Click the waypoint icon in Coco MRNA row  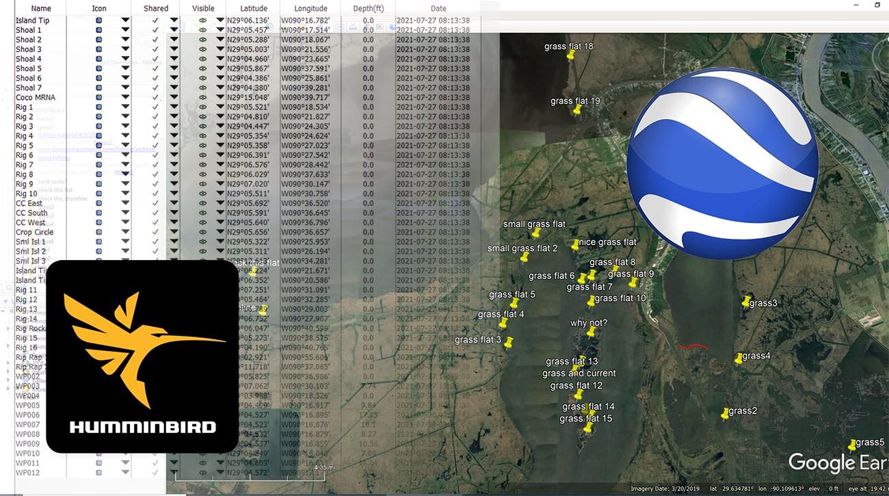coord(98,97)
